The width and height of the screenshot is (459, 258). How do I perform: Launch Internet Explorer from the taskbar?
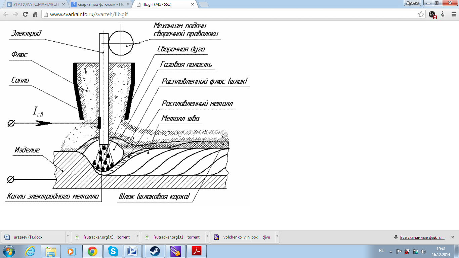30,251
